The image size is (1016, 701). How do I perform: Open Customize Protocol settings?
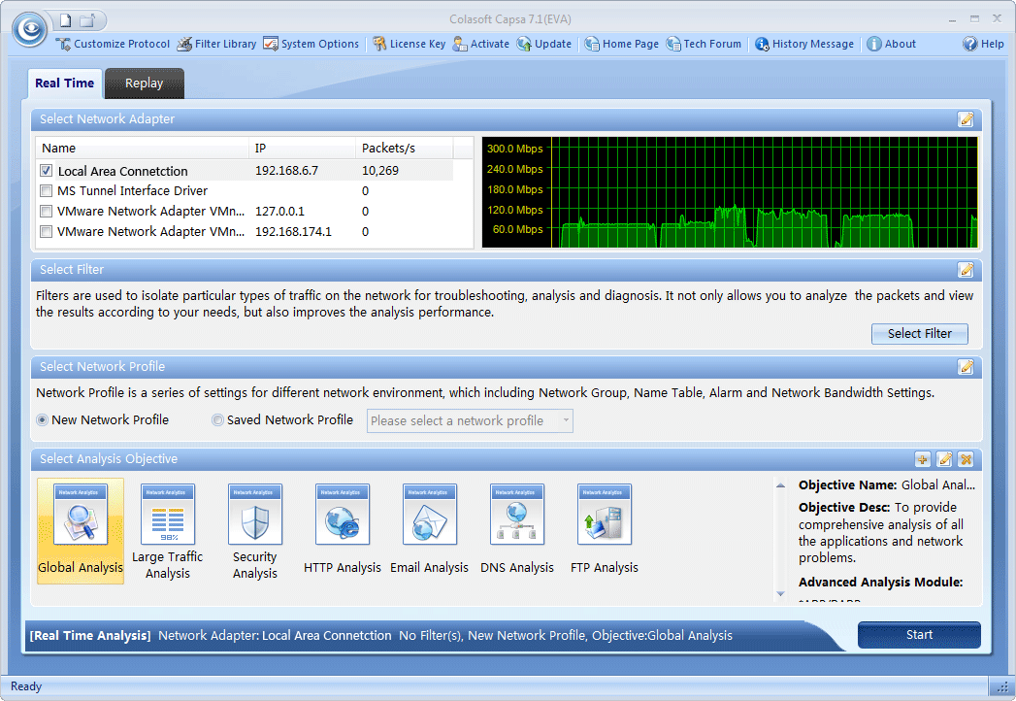(x=113, y=44)
